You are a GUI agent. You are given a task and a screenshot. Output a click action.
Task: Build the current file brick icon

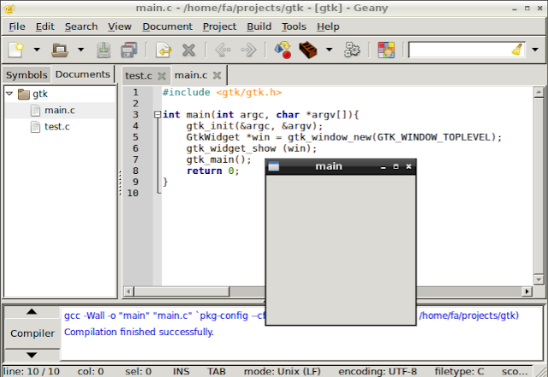tap(308, 50)
